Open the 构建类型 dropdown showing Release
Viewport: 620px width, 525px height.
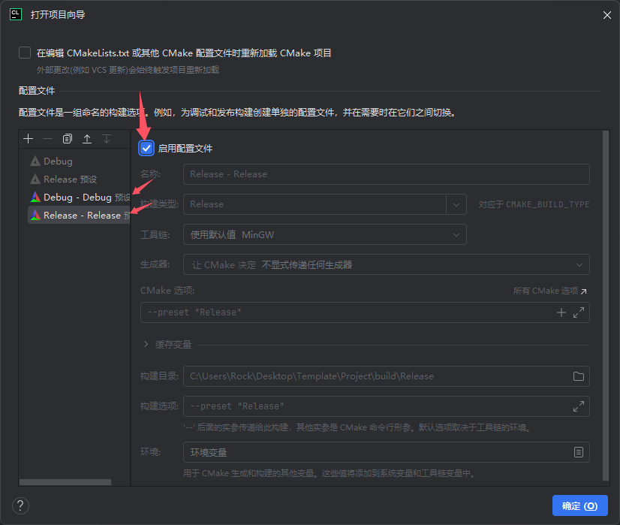tap(456, 204)
